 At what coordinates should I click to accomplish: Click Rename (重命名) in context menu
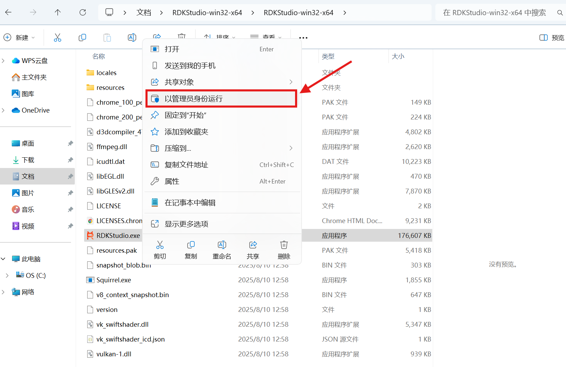222,250
